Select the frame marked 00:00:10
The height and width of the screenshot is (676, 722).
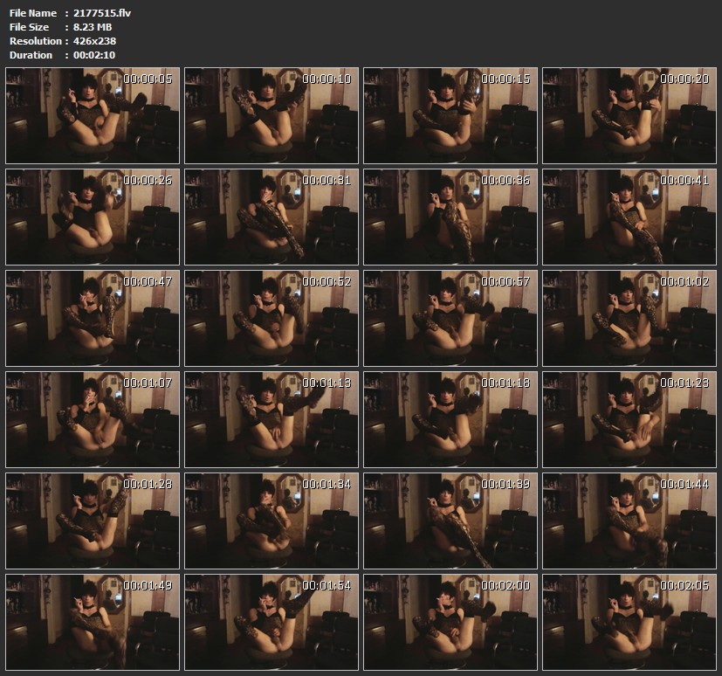tap(271, 116)
